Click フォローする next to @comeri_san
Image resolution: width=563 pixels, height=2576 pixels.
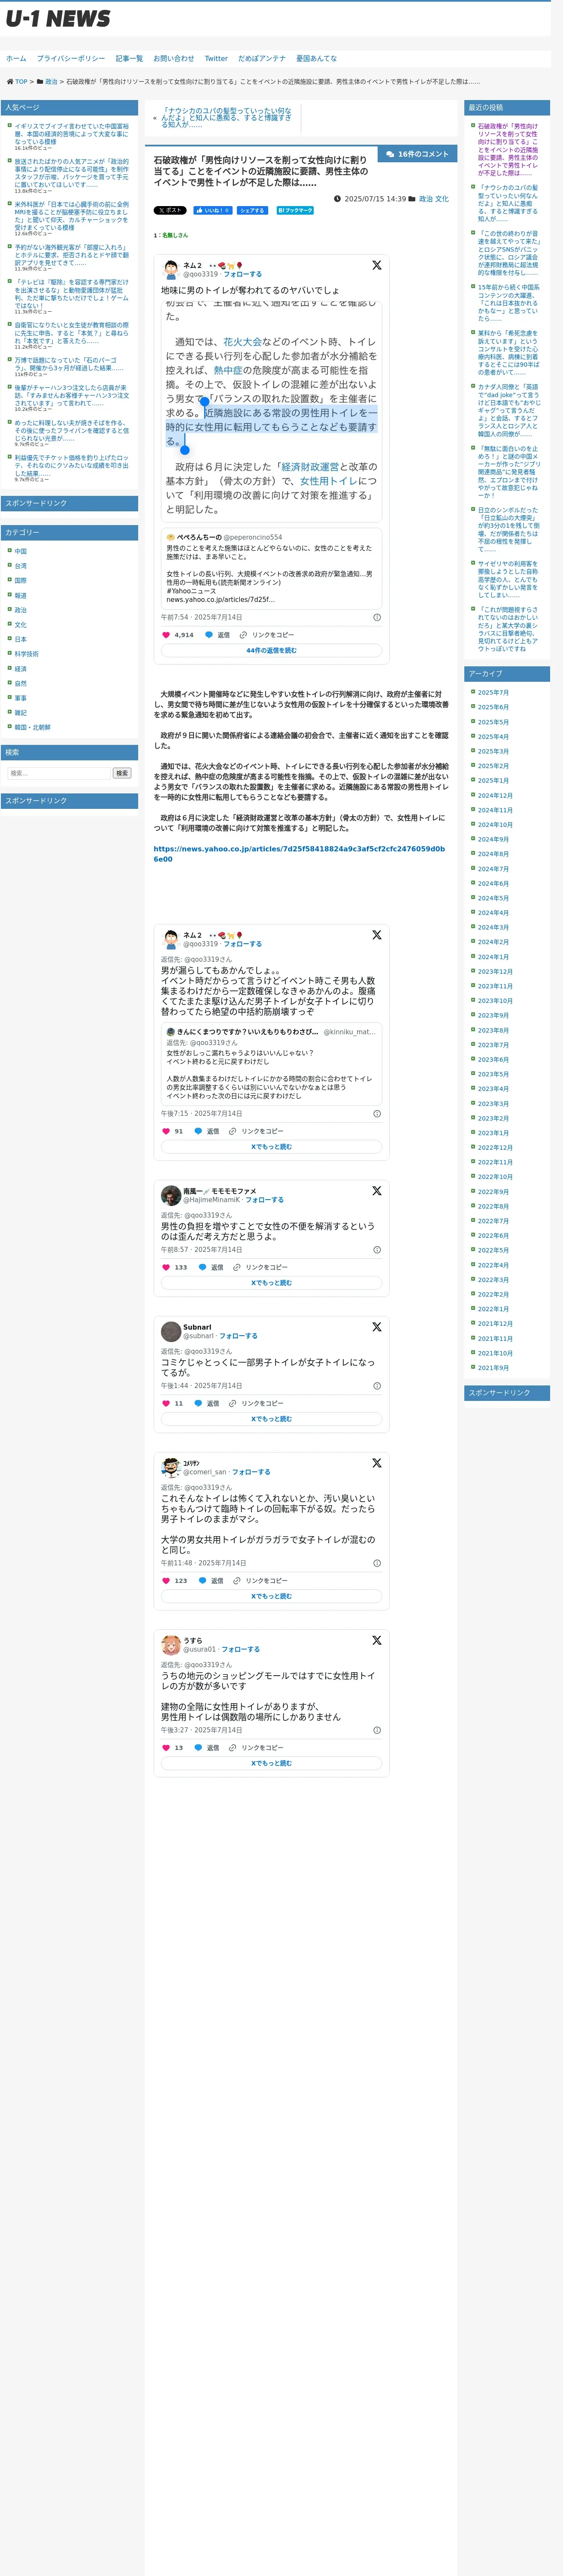pos(251,1472)
